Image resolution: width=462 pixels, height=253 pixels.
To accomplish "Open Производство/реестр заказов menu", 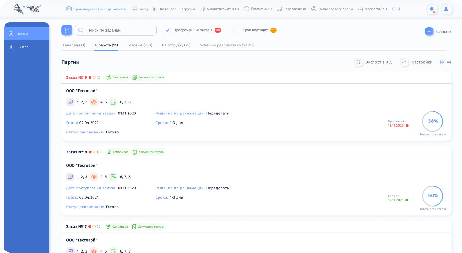I will [x=96, y=9].
